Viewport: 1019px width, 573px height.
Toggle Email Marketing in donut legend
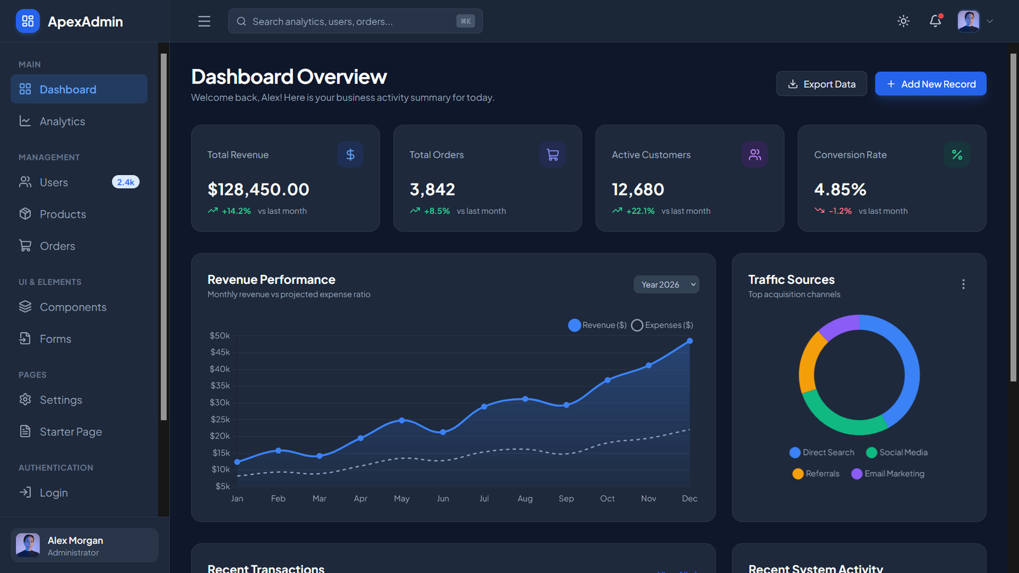888,474
